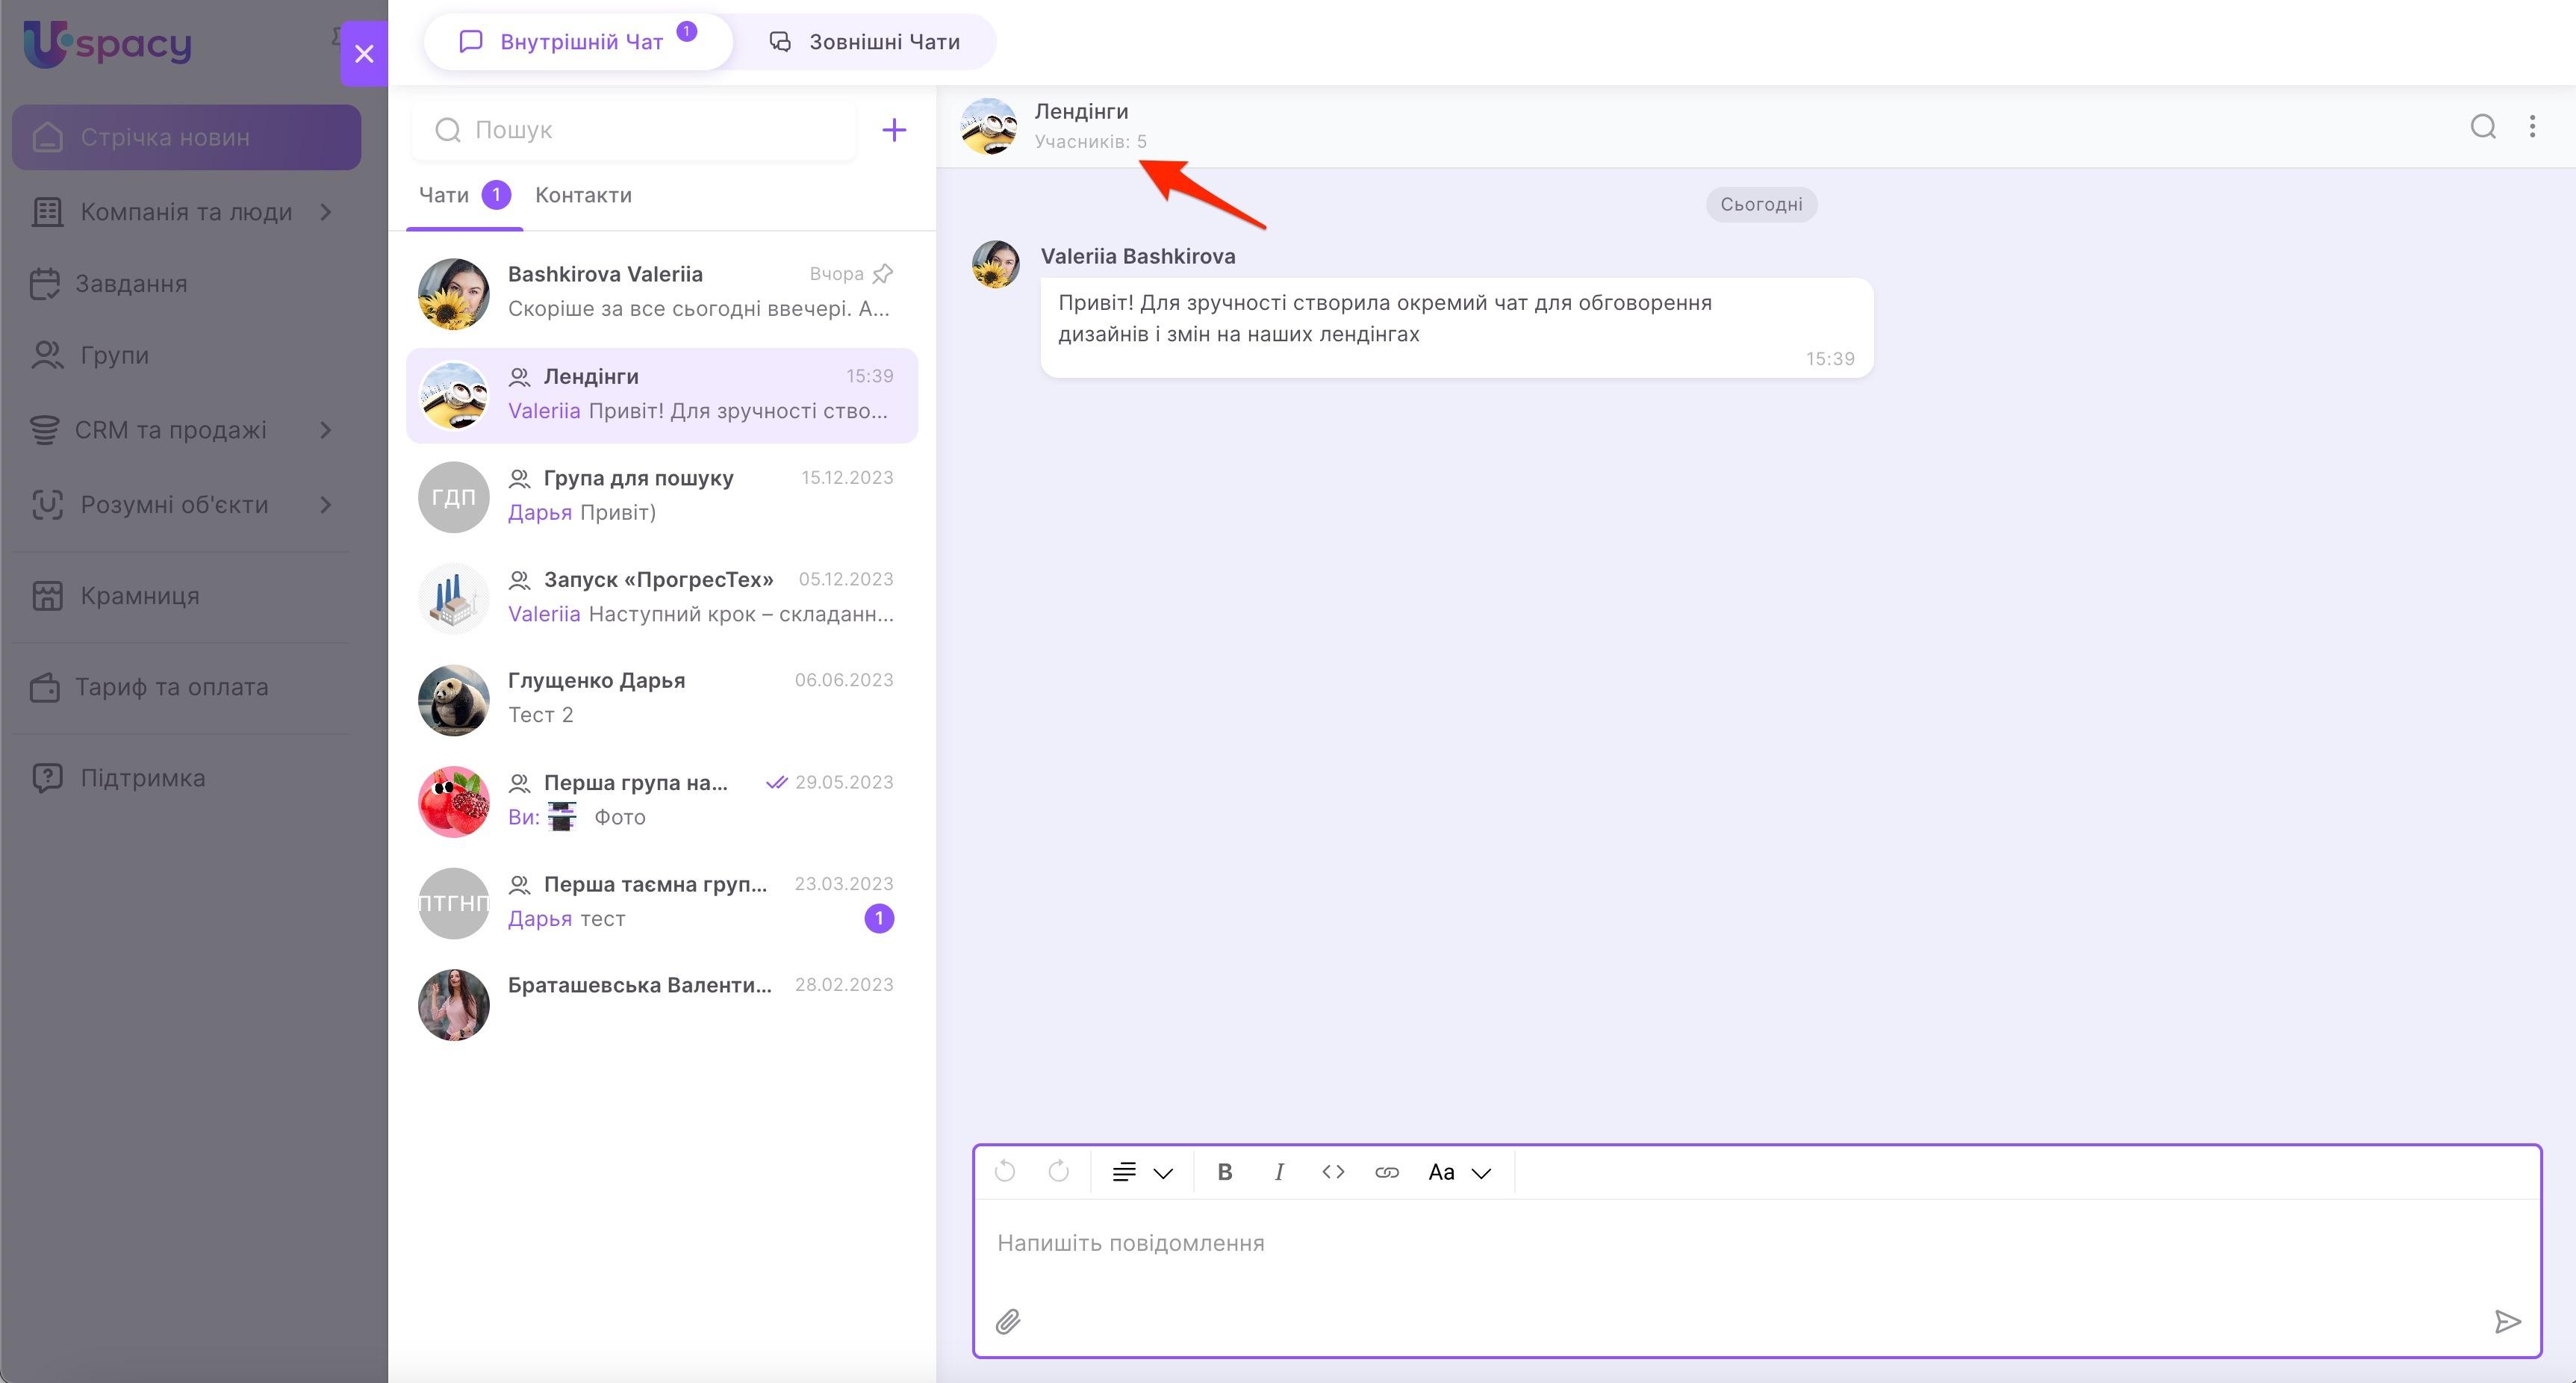Open the Aa font size dropdown

pos(1459,1172)
